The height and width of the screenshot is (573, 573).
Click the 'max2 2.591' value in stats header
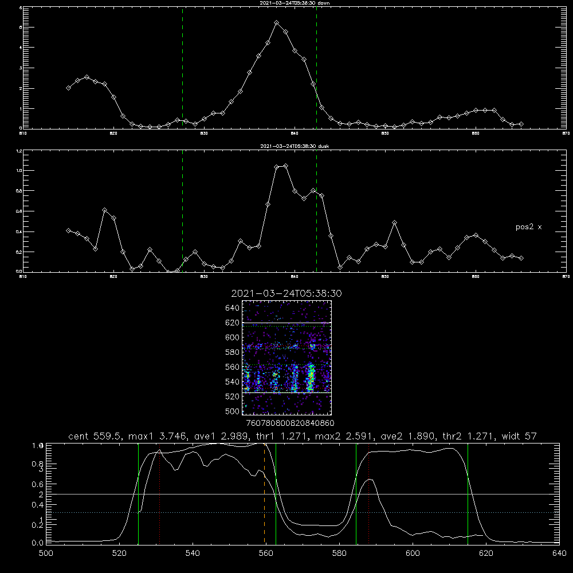344,436
